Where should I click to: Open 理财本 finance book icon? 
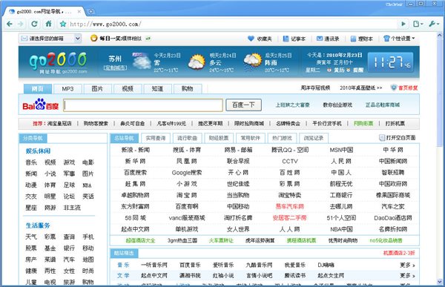353,39
